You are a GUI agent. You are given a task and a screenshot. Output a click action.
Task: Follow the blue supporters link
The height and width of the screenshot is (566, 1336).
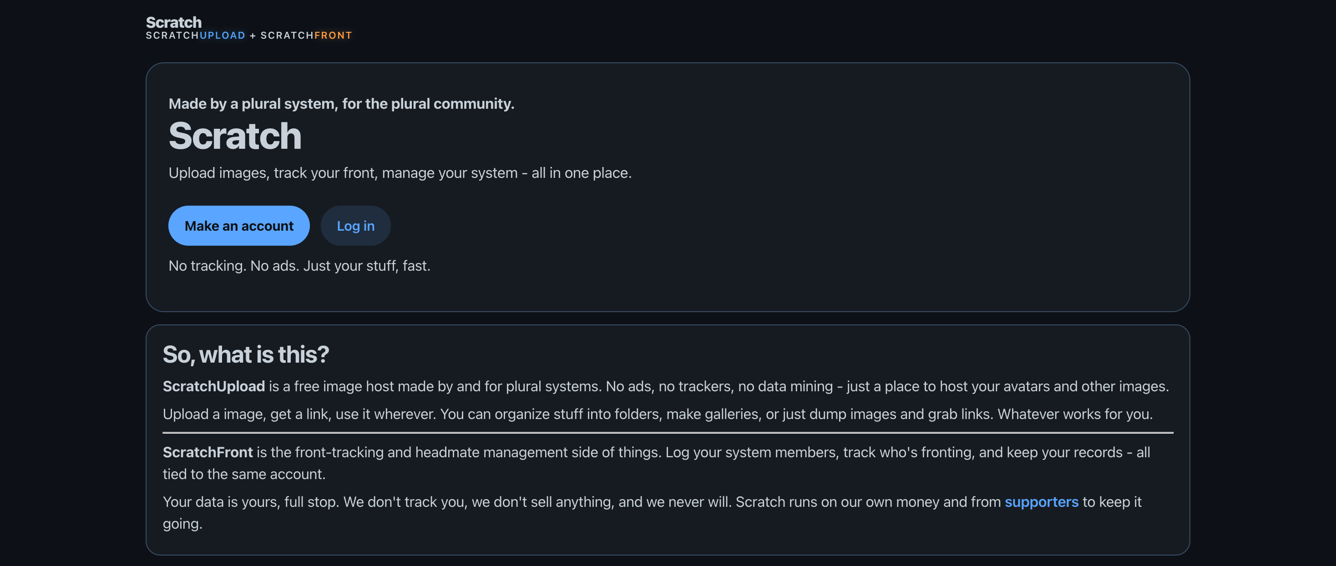[1042, 502]
